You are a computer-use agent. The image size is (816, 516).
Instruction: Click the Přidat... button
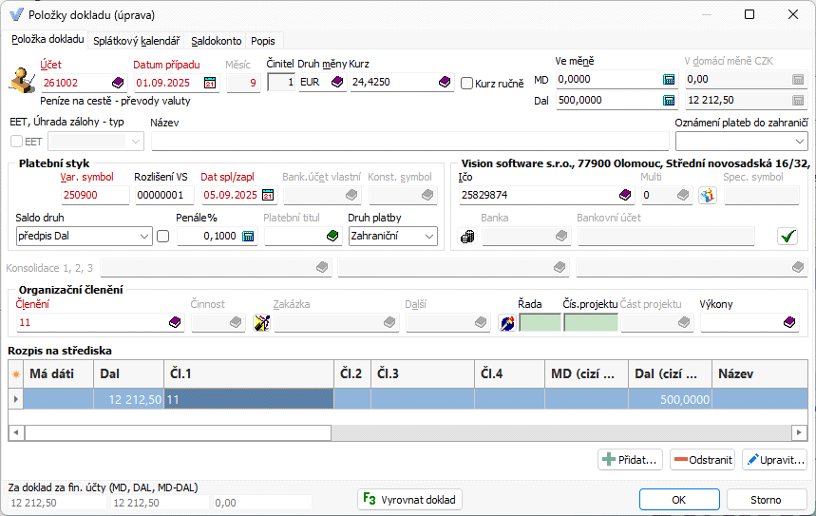(x=630, y=460)
